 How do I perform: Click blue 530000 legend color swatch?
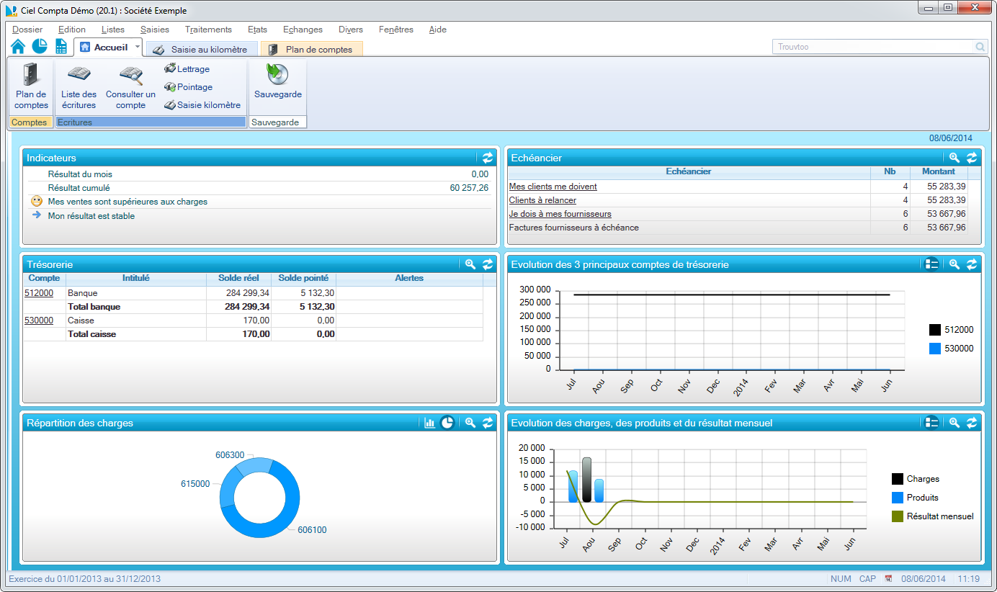(935, 349)
